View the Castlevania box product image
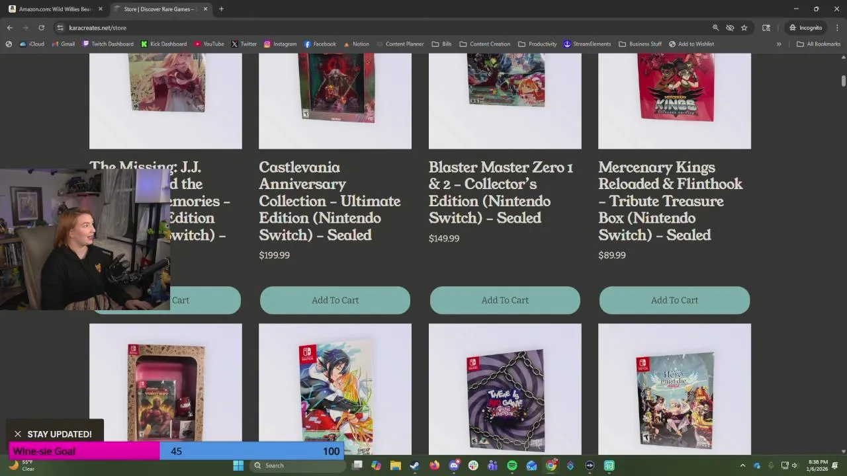The width and height of the screenshot is (847, 476). point(335,101)
